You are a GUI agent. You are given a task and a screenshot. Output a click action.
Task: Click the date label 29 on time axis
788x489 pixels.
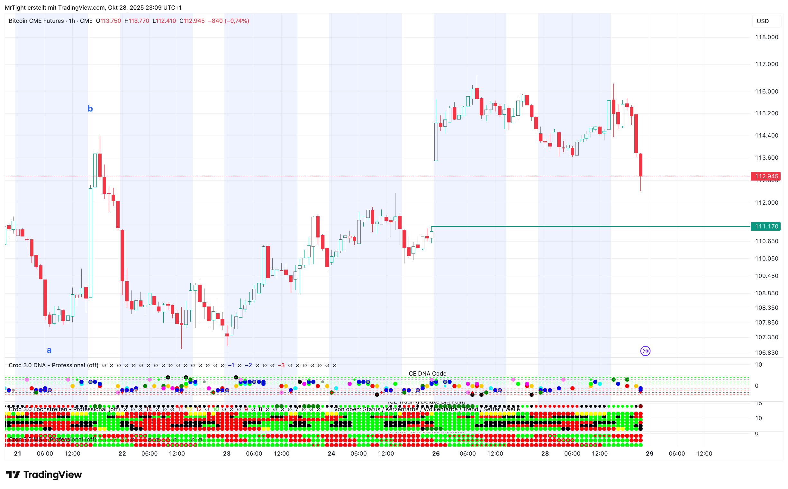point(649,453)
